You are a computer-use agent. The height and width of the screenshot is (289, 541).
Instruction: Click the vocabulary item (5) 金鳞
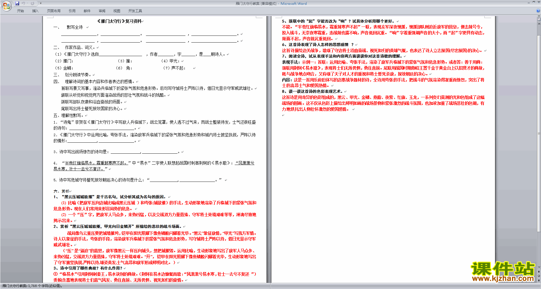click(64, 68)
